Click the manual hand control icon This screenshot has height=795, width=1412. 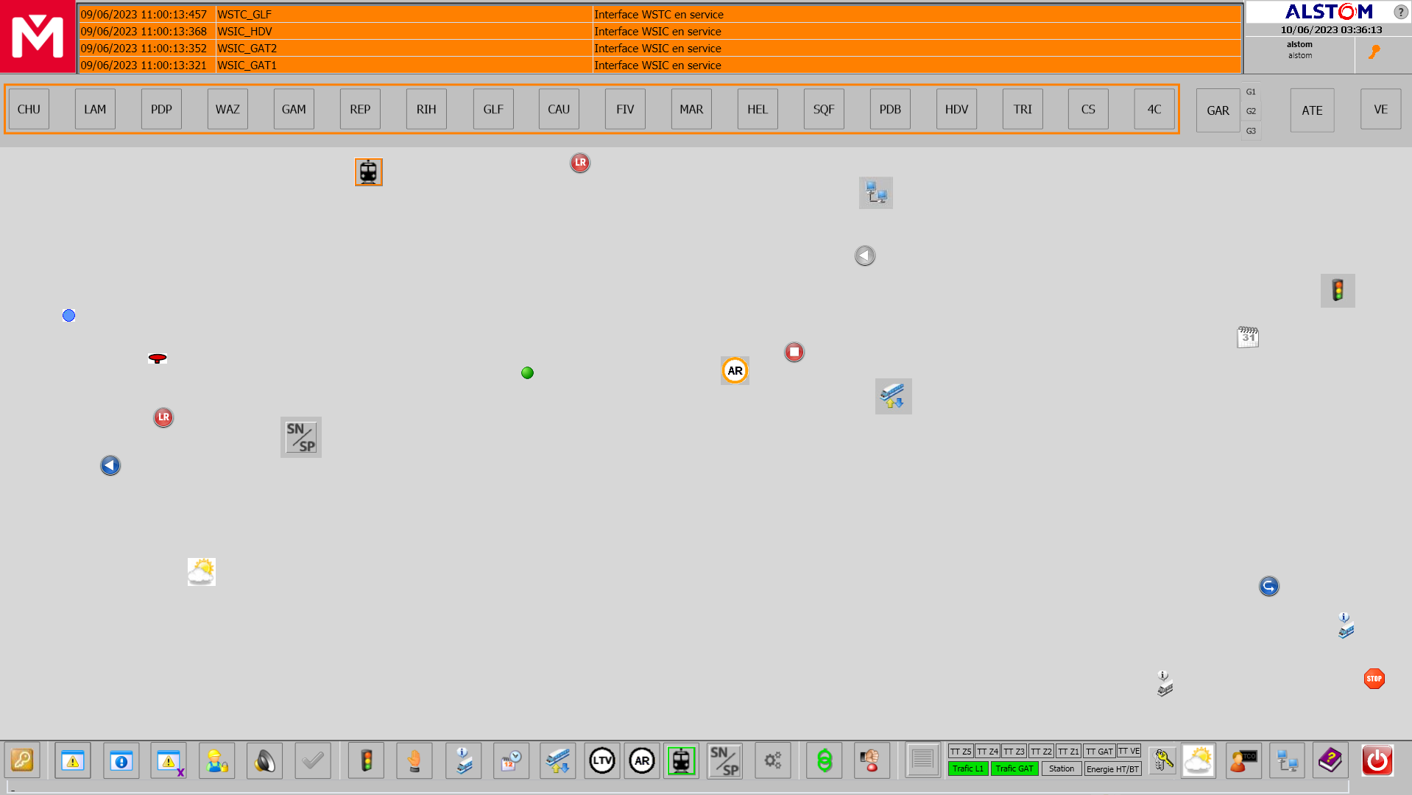coord(414,761)
